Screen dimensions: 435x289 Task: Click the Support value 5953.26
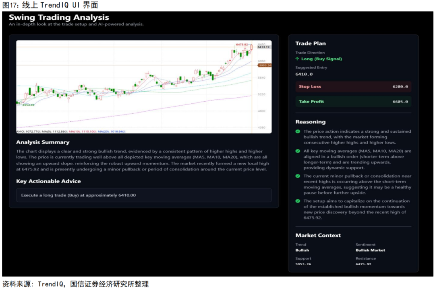303,264
